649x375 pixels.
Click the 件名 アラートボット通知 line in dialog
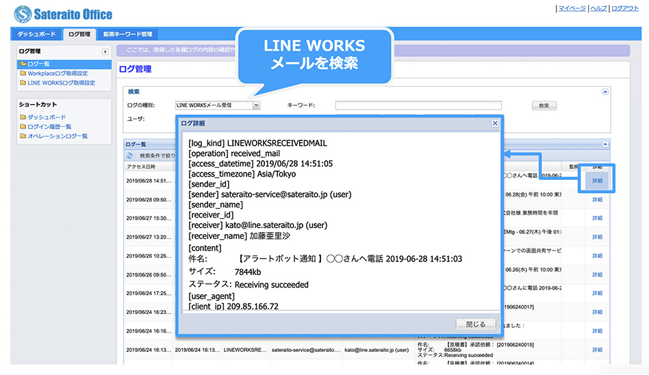pos(325,259)
